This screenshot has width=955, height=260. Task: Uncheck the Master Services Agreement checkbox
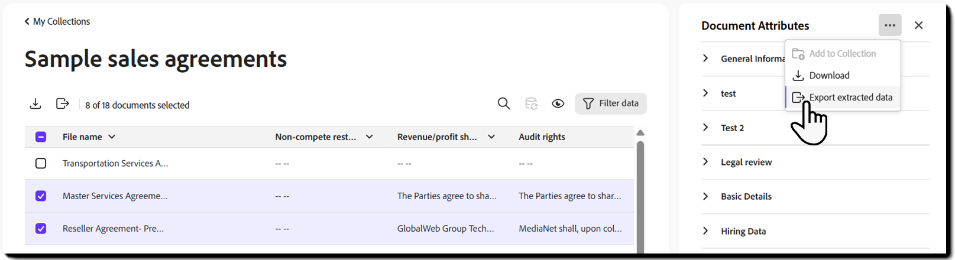41,196
